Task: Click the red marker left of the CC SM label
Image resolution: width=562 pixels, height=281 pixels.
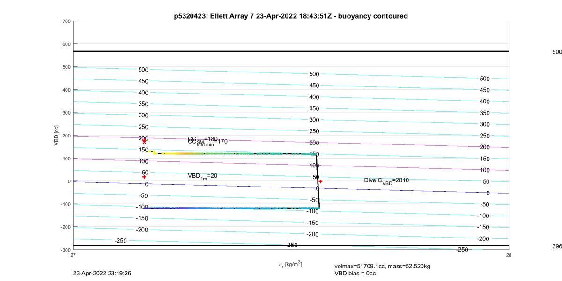Action: pyautogui.click(x=144, y=141)
